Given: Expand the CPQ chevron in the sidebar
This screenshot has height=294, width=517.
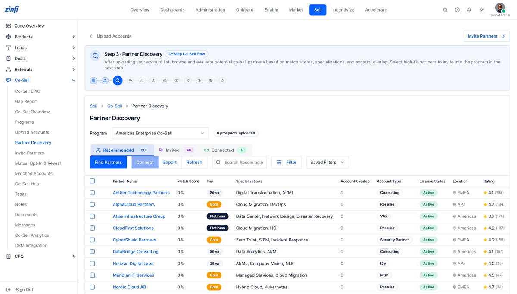Looking at the screenshot, I should coord(73,256).
